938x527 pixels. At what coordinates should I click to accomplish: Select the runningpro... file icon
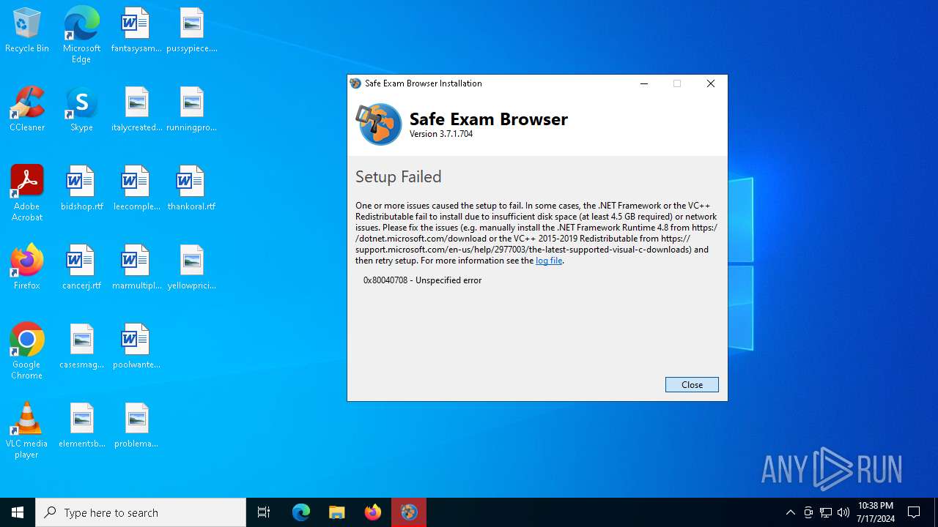(191, 109)
